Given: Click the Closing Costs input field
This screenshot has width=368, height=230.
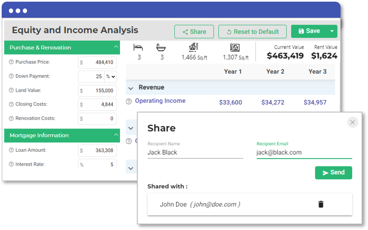Looking at the screenshot, I should [x=97, y=104].
